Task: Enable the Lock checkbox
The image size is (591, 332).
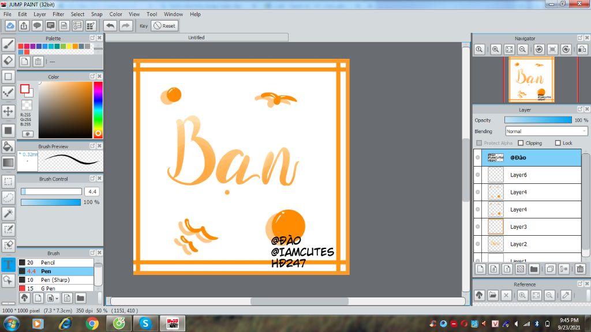Action: click(558, 143)
